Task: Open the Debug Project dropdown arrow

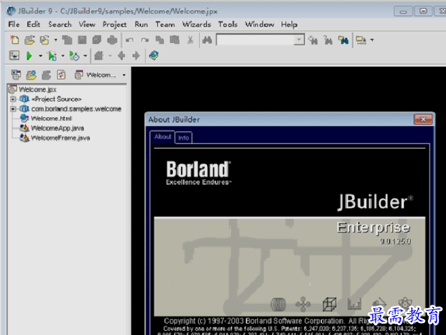Action: pyautogui.click(x=62, y=56)
